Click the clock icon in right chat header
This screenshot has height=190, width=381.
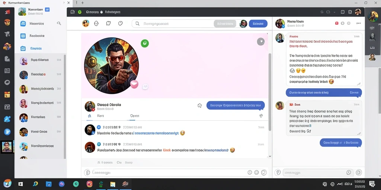tap(349, 23)
